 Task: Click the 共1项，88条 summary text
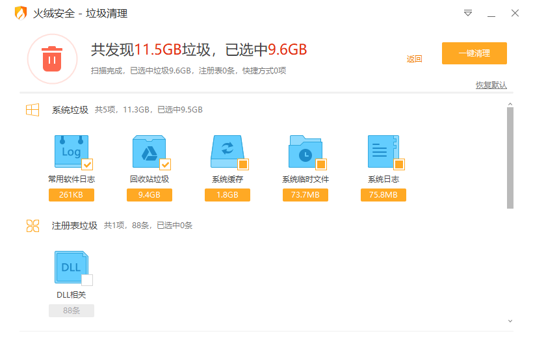[x=148, y=226]
